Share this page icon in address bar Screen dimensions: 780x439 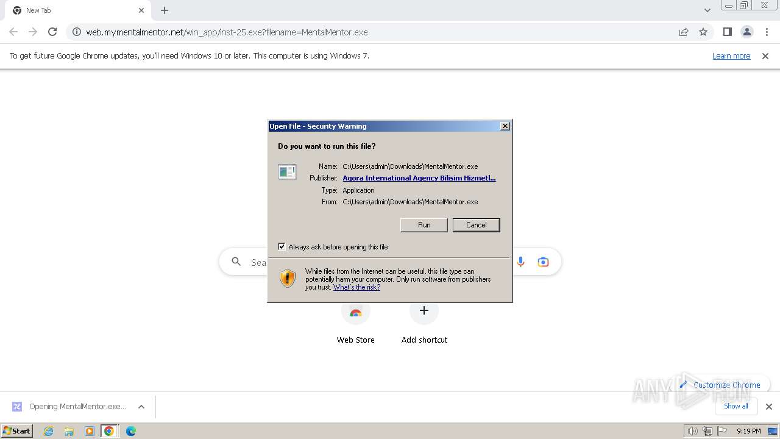[x=684, y=32]
